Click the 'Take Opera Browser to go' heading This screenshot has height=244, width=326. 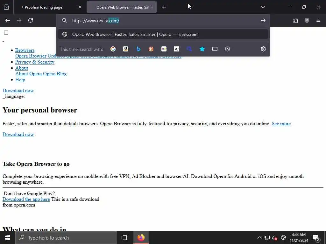[36, 164]
